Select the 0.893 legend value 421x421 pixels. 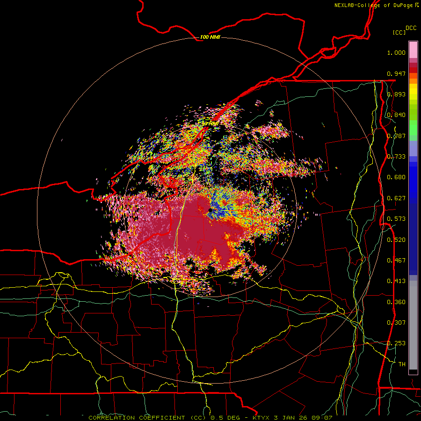[396, 94]
